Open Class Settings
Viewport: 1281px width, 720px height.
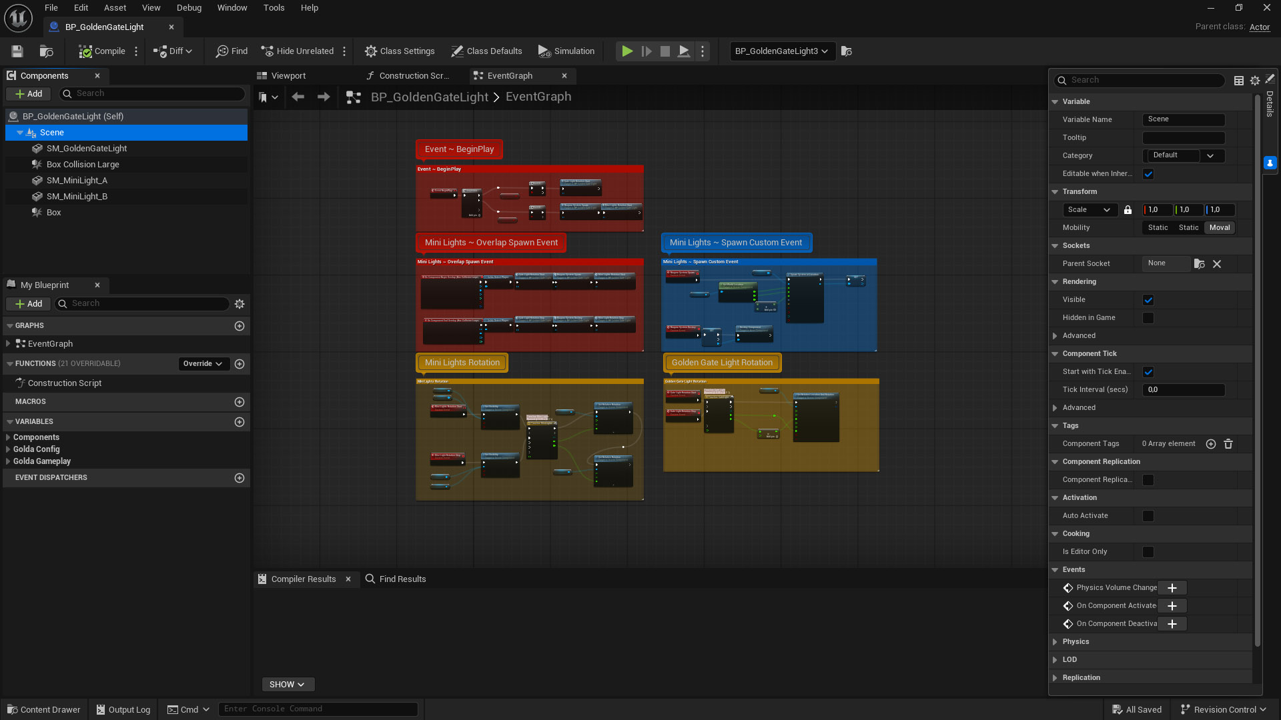399,51
